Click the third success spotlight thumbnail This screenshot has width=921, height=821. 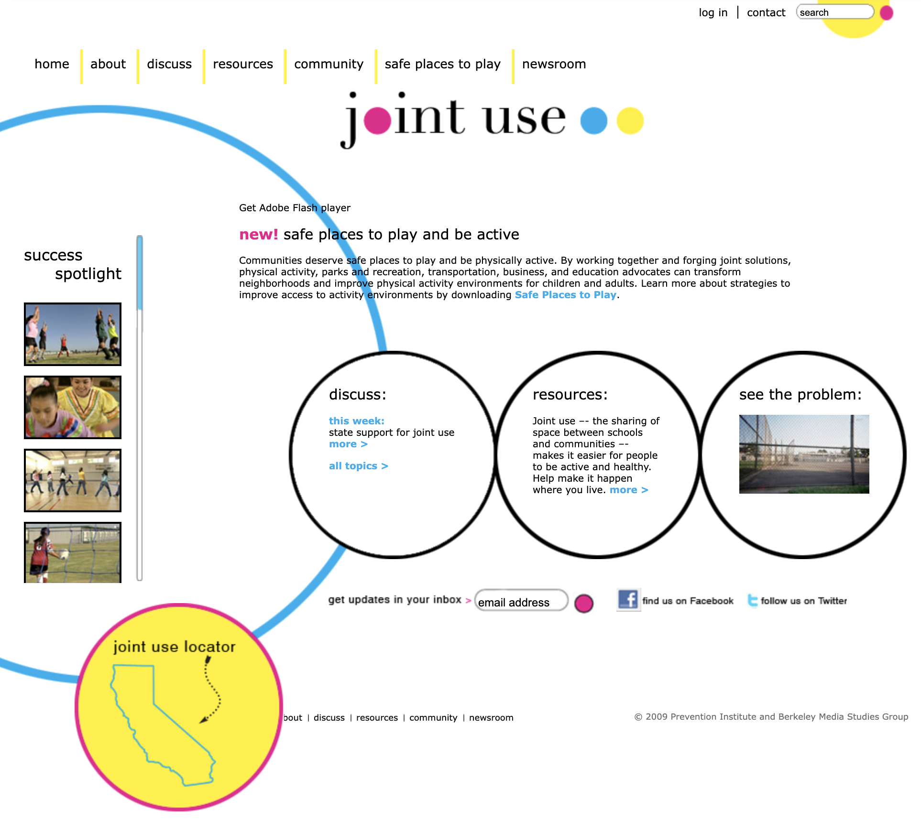[71, 479]
